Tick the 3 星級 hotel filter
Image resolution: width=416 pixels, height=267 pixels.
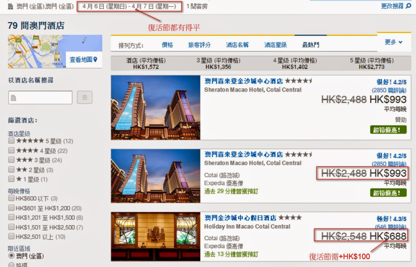pos(11,160)
